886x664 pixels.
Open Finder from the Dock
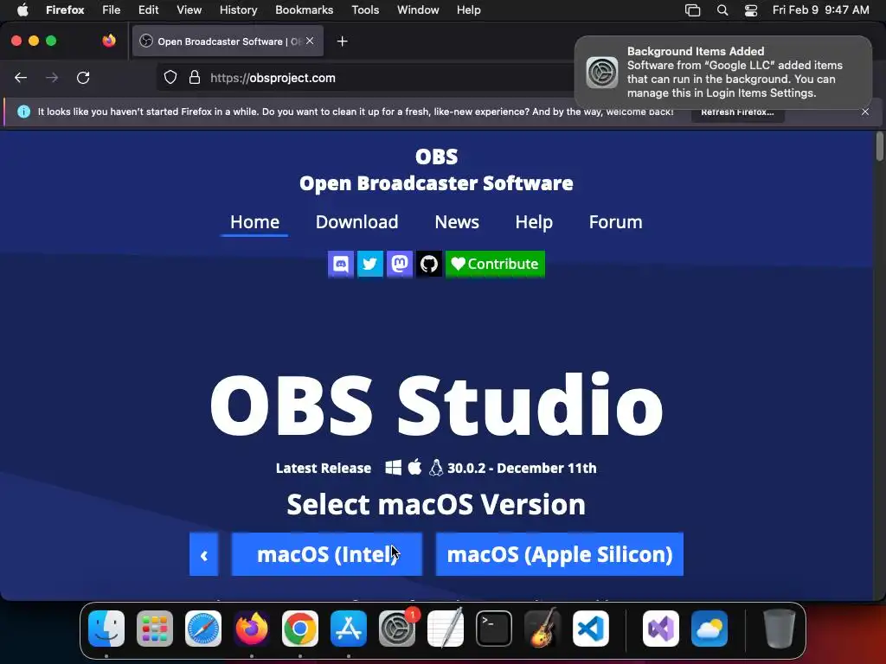click(x=106, y=629)
